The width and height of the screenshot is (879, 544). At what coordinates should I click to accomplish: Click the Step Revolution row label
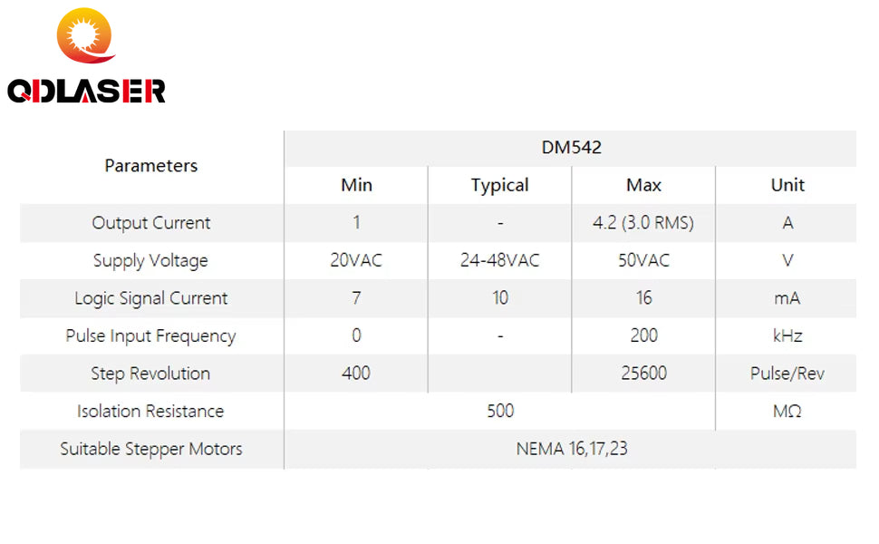[x=150, y=374]
